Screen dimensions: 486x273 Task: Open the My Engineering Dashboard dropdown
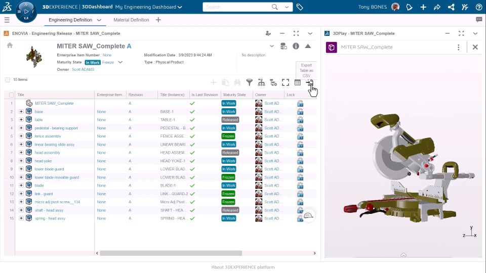(180, 7)
